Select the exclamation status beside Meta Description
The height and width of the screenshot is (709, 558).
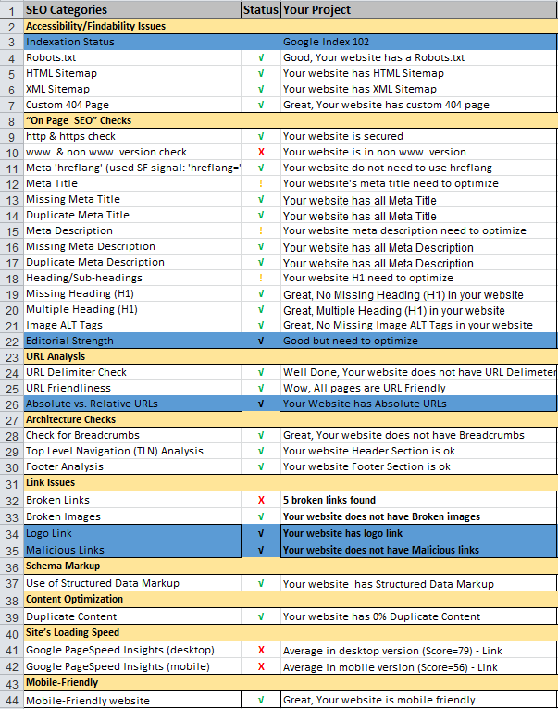point(261,230)
